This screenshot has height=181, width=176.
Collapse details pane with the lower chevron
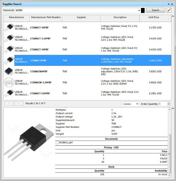pyautogui.click(x=173, y=108)
